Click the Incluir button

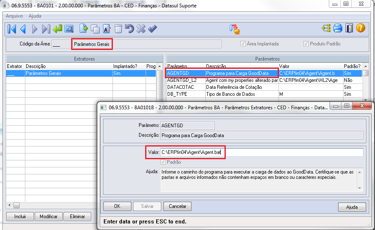coord(20,216)
